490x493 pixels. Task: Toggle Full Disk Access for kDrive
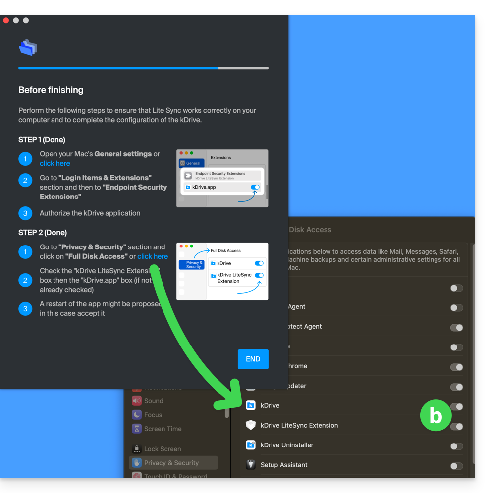tap(457, 407)
